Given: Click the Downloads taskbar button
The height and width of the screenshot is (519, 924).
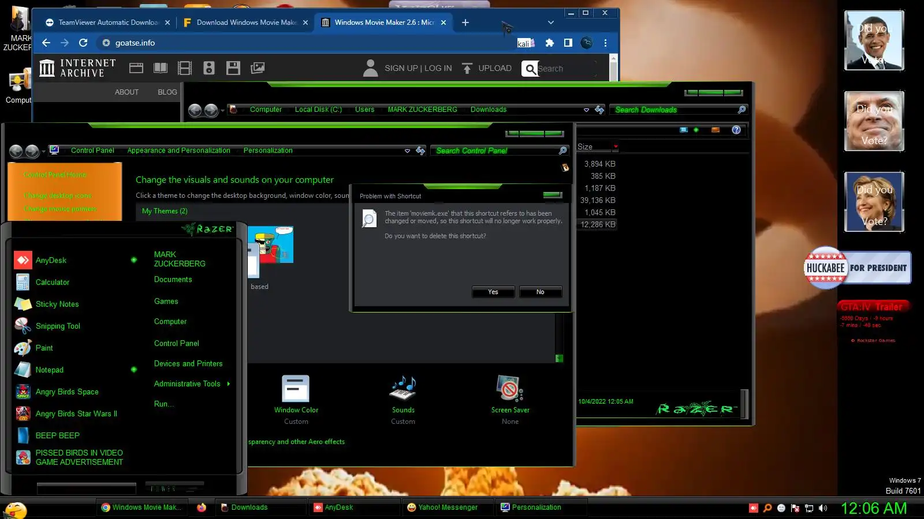Looking at the screenshot, I should [x=260, y=507].
